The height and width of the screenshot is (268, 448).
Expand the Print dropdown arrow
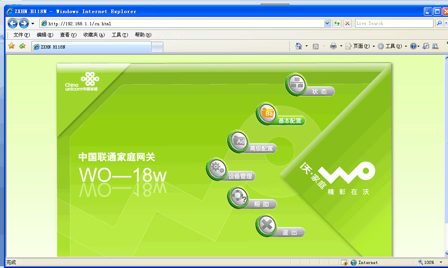[x=341, y=46]
